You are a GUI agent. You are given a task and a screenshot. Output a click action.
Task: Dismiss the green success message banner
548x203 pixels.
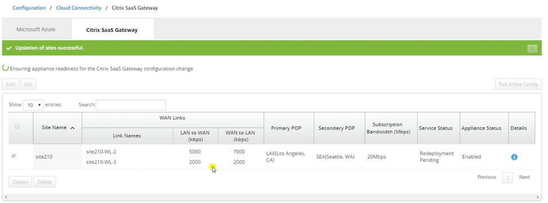tap(532, 49)
